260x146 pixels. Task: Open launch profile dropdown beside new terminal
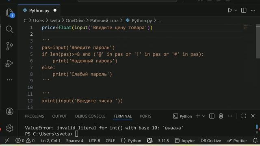[204, 116]
